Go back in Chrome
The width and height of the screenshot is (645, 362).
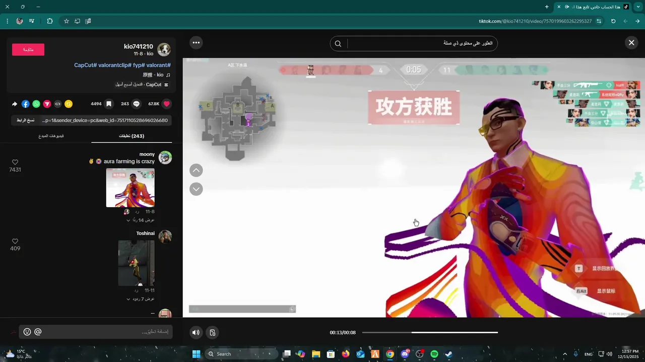[x=637, y=21]
